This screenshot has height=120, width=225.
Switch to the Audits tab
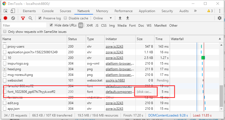(184, 11)
